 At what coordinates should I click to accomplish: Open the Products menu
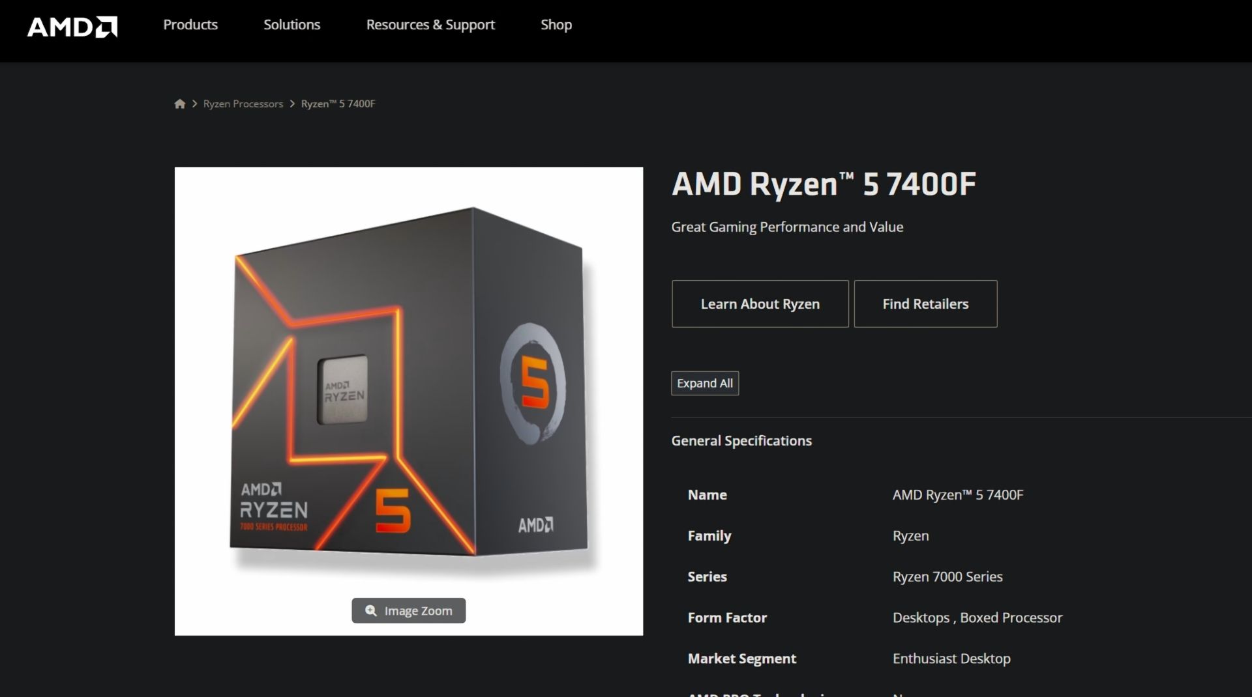point(190,25)
